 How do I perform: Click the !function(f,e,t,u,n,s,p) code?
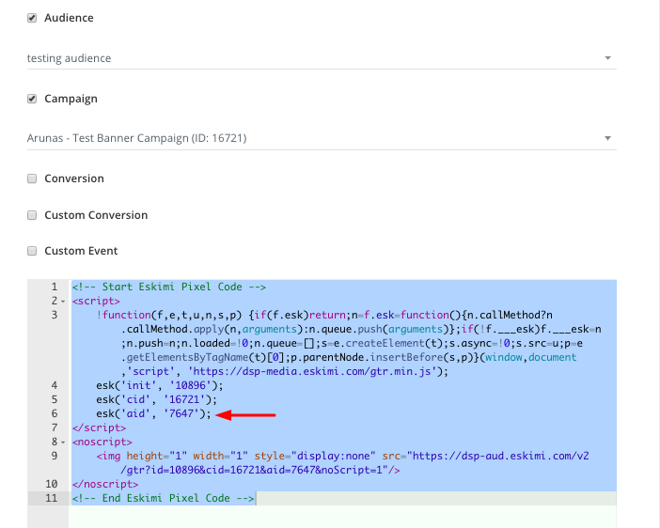click(169, 315)
